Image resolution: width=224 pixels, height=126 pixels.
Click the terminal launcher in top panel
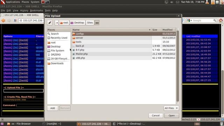(x=47, y=2)
